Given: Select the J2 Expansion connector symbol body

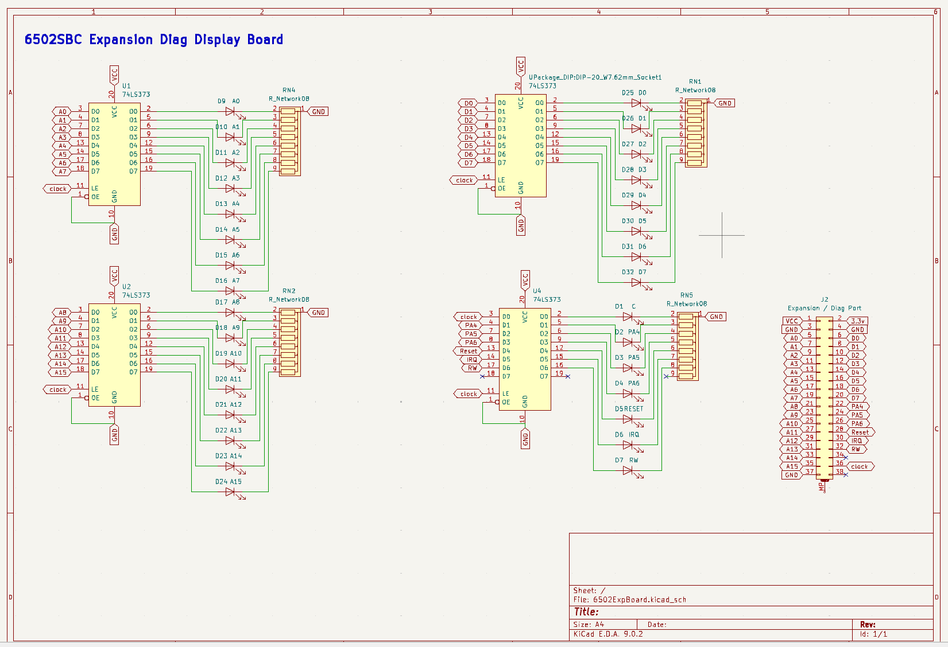Looking at the screenshot, I should [x=825, y=397].
